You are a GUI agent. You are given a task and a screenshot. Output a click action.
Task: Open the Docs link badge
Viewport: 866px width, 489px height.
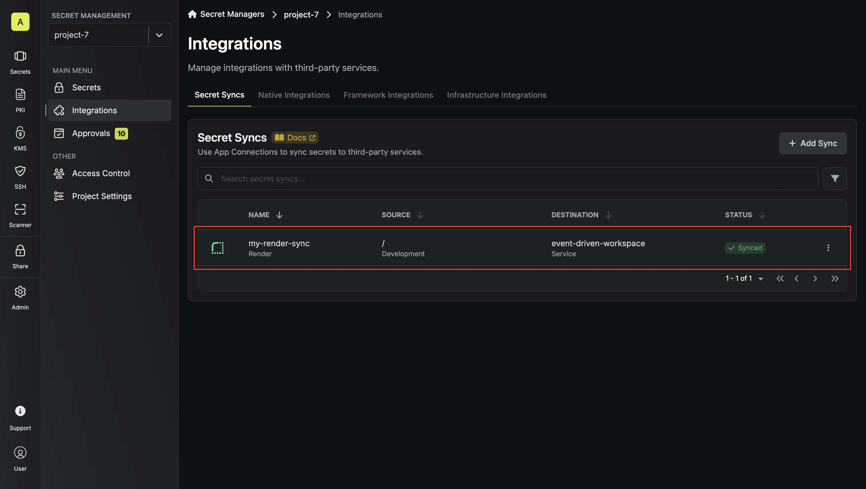(295, 138)
